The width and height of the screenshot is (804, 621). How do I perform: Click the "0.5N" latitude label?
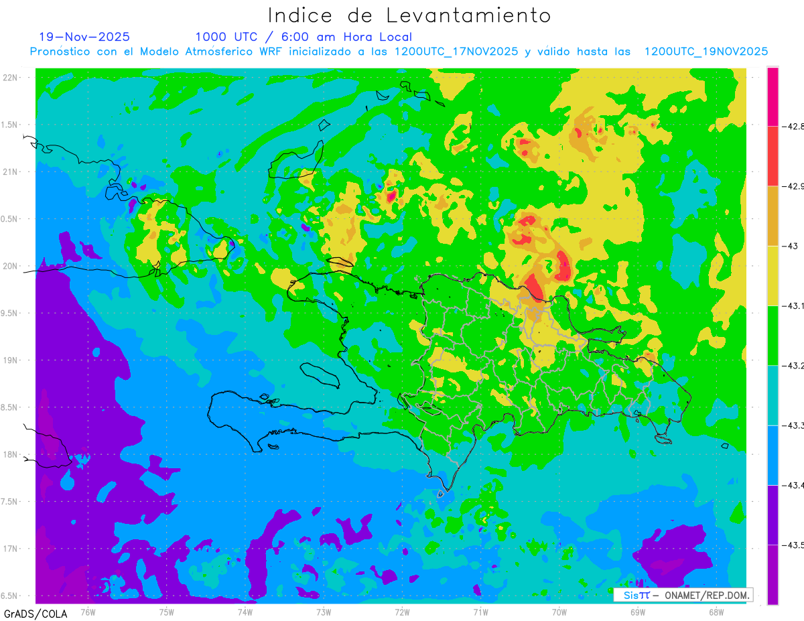(10, 219)
